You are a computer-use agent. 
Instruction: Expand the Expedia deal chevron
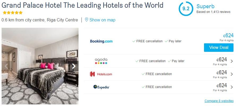point(232,87)
